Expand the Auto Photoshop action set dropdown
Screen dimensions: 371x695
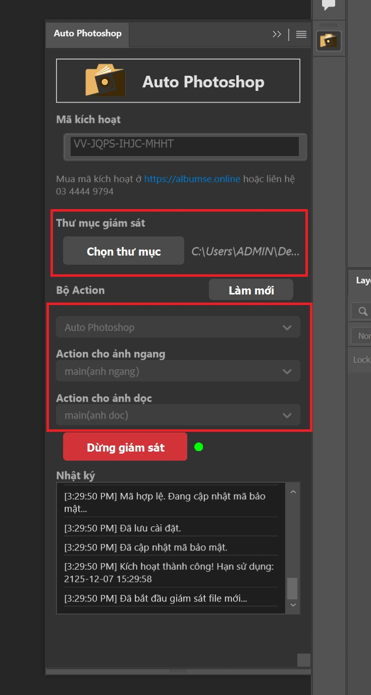point(178,327)
